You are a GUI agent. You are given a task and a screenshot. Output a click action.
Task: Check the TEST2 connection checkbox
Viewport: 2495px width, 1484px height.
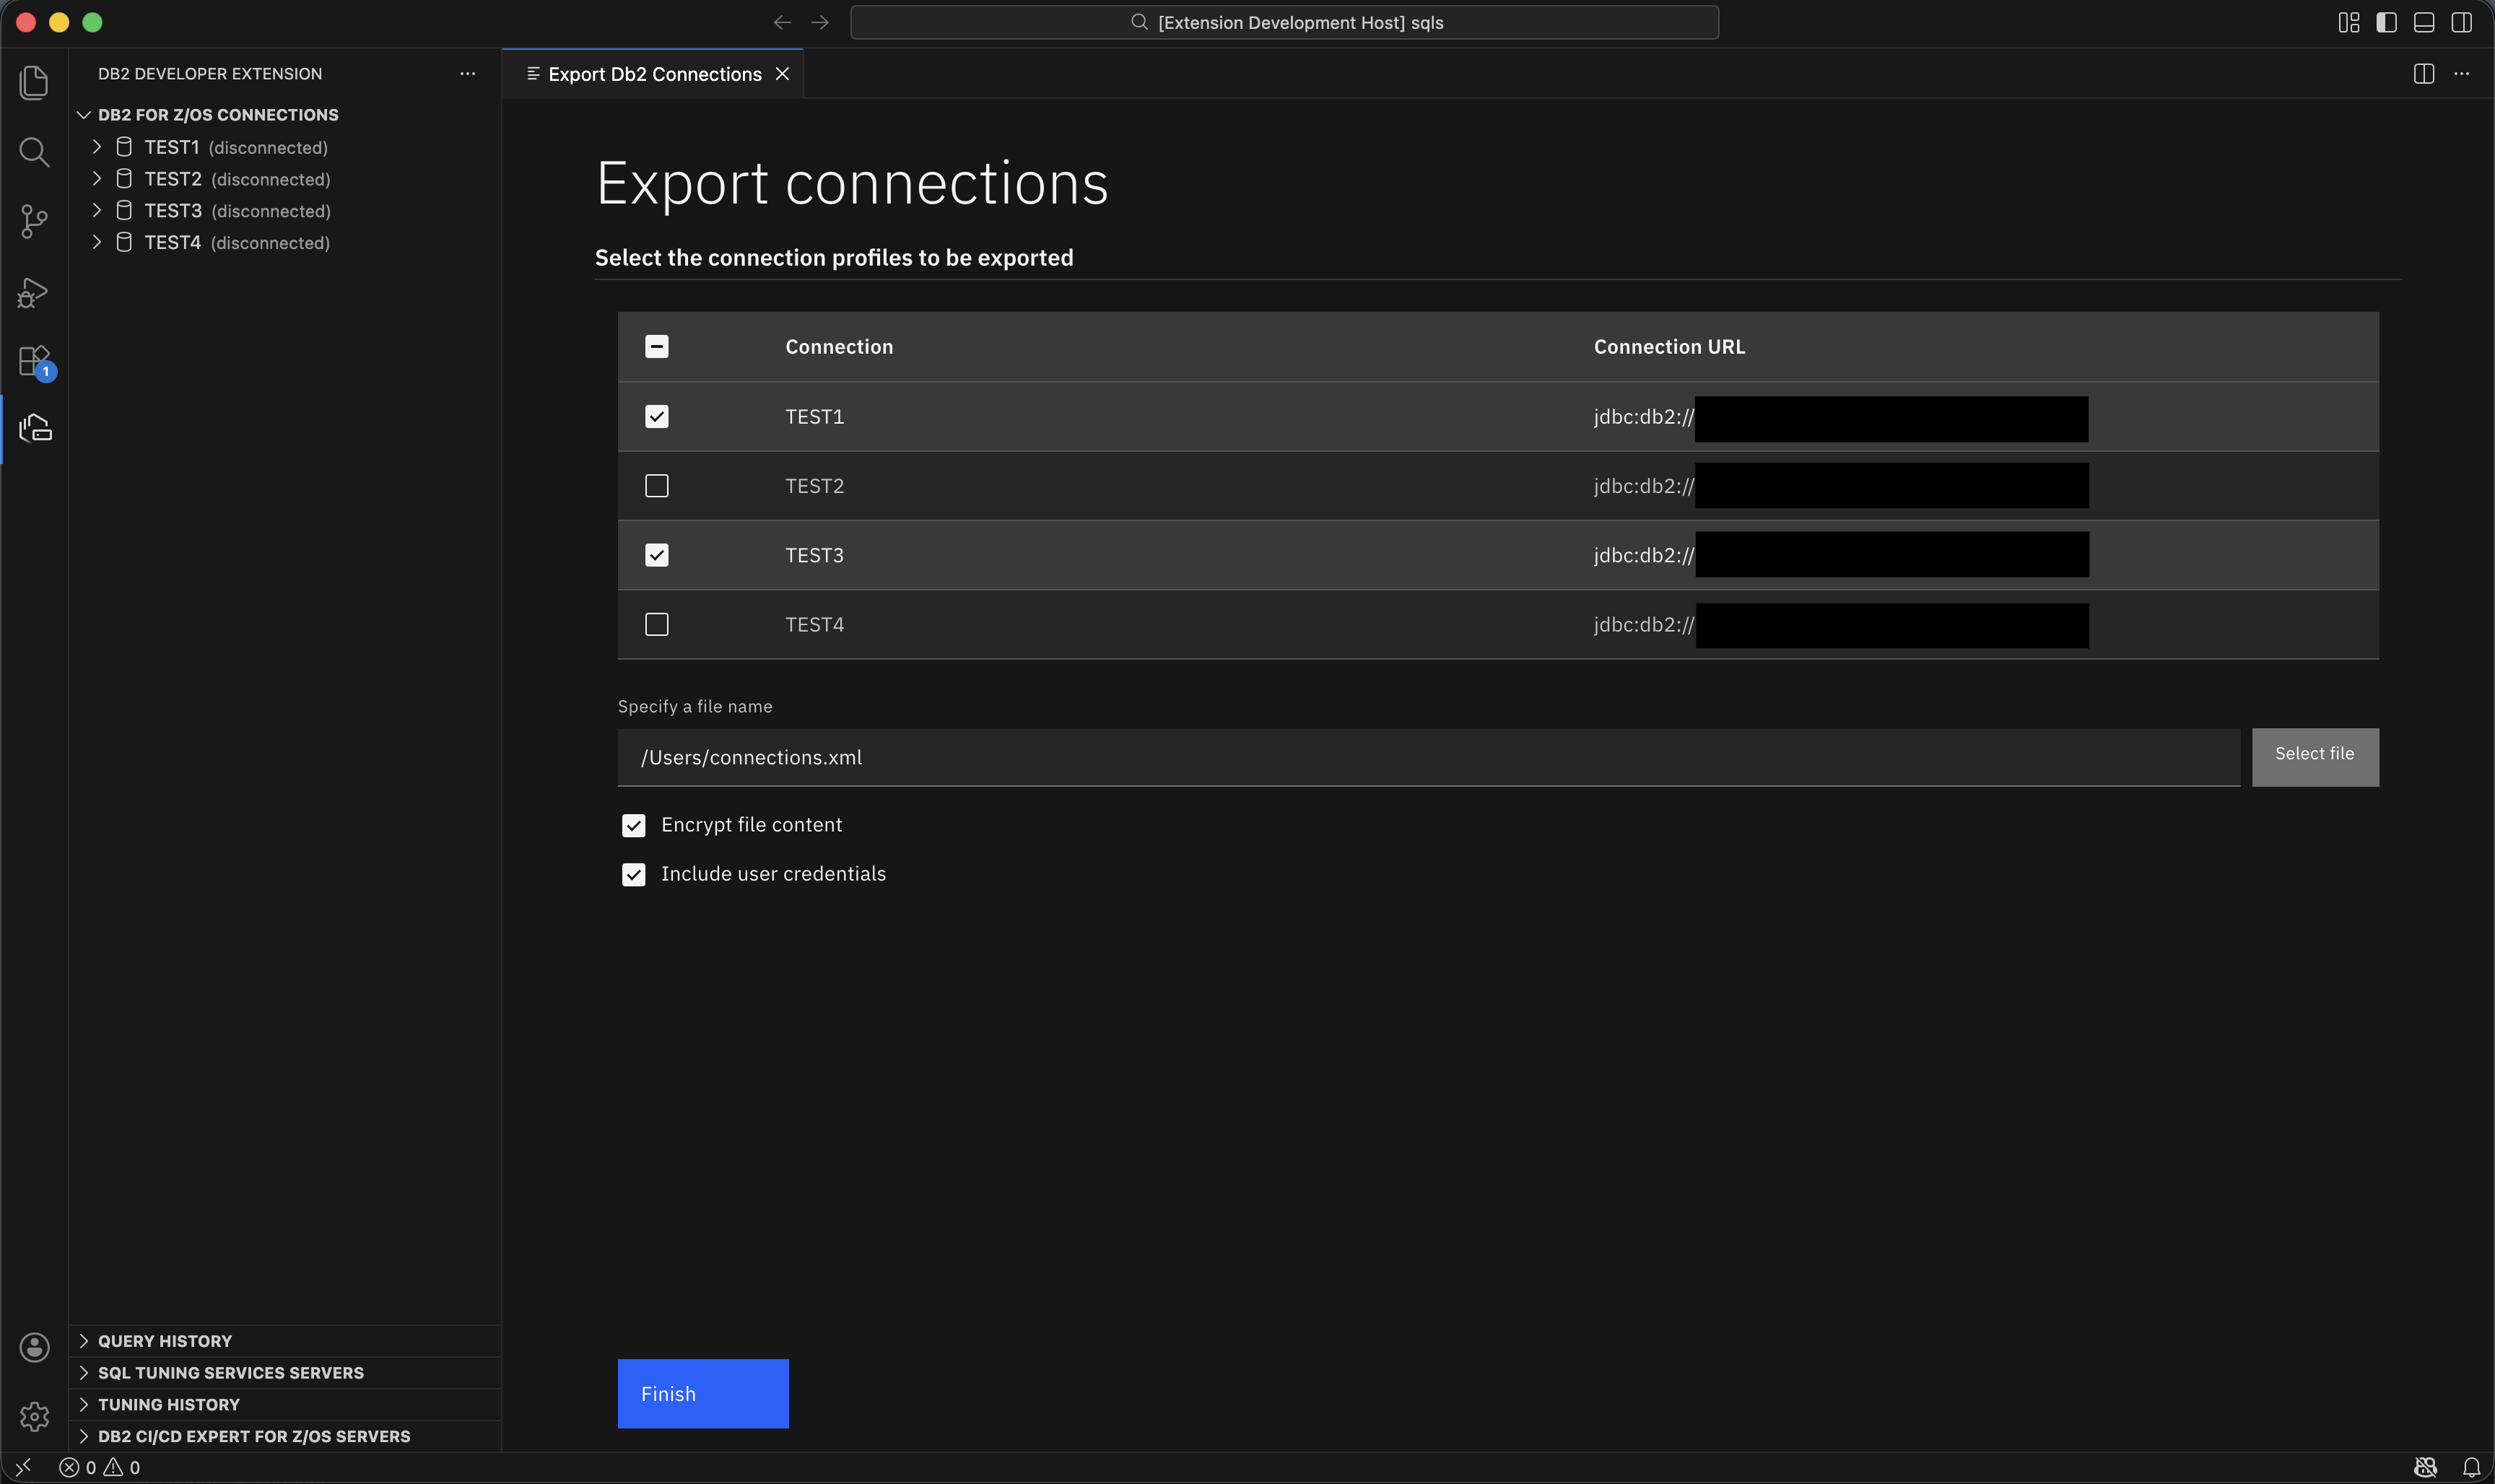[657, 486]
